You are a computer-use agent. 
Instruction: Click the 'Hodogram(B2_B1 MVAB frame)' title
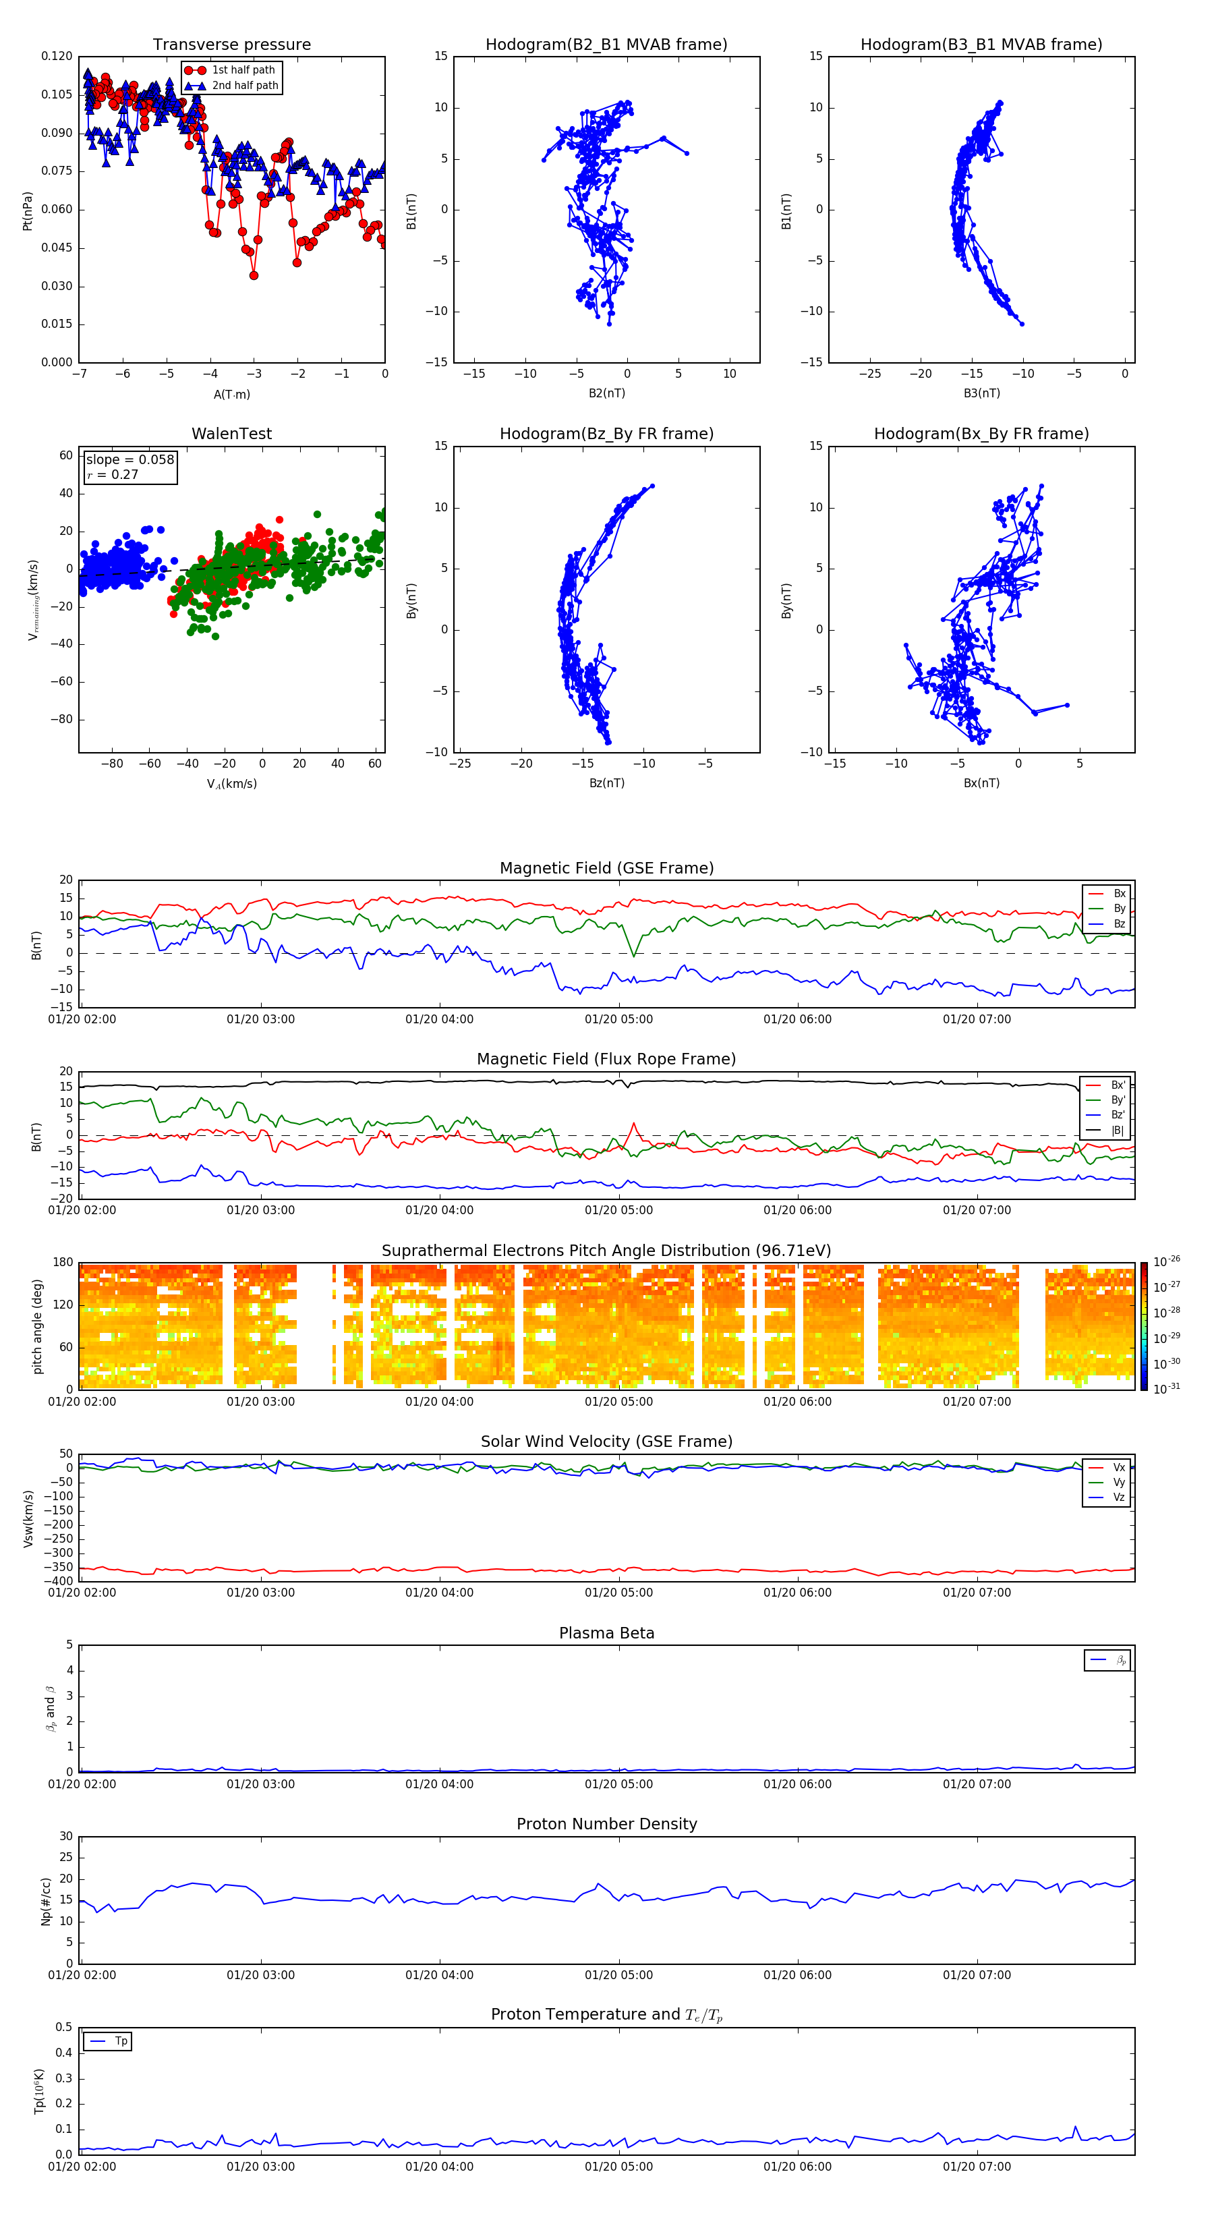click(606, 44)
